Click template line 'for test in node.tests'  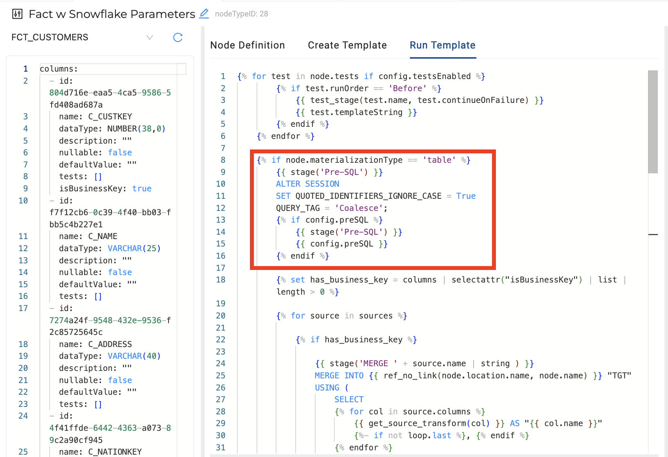click(361, 76)
